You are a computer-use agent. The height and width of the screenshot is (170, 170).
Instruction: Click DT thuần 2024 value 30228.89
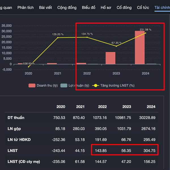(147, 118)
